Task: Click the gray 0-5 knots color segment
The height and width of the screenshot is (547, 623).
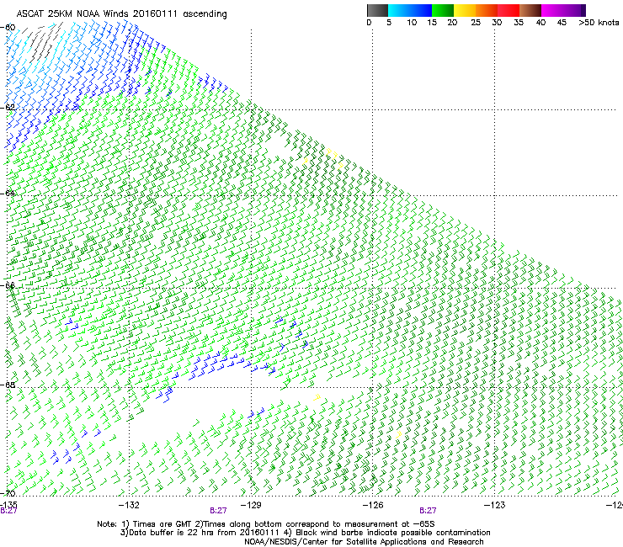Action: click(x=377, y=10)
